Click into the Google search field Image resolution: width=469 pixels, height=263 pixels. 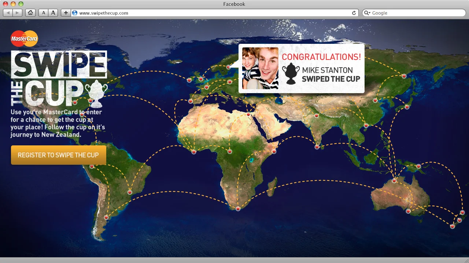414,13
